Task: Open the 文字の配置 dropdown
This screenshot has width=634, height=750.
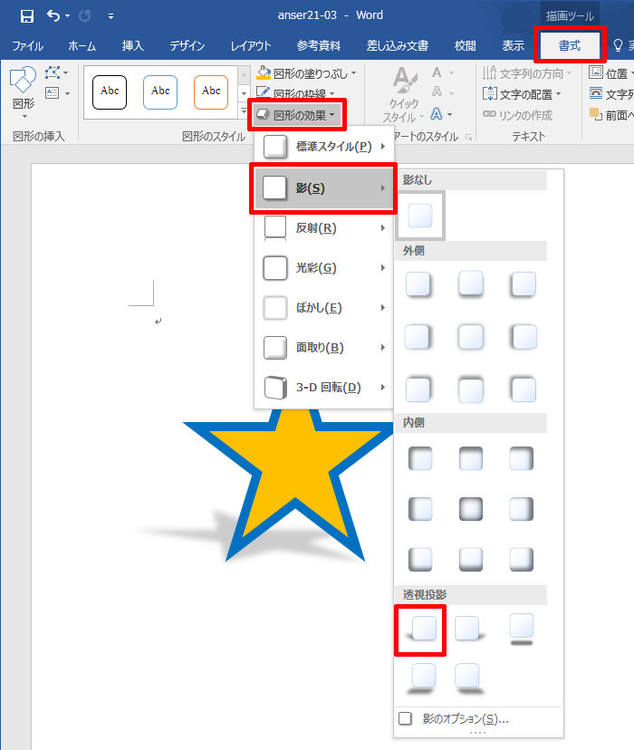Action: [x=522, y=94]
